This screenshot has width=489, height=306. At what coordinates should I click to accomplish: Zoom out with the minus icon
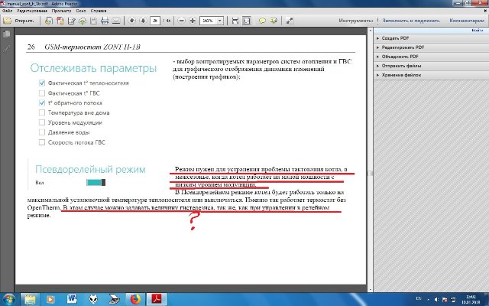181,21
